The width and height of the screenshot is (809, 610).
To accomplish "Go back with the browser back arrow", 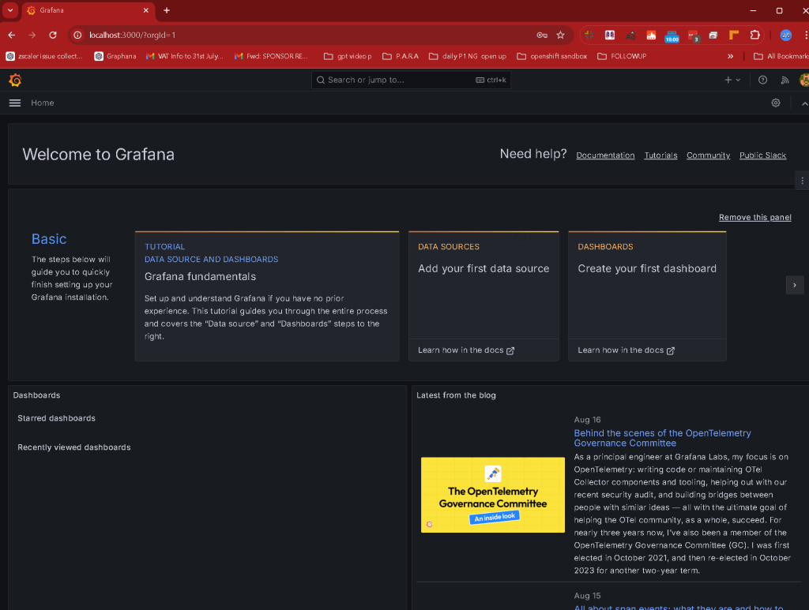I will pyautogui.click(x=11, y=35).
